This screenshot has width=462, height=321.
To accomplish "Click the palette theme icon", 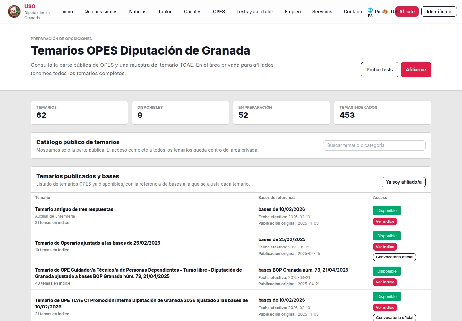I will point(385,12).
